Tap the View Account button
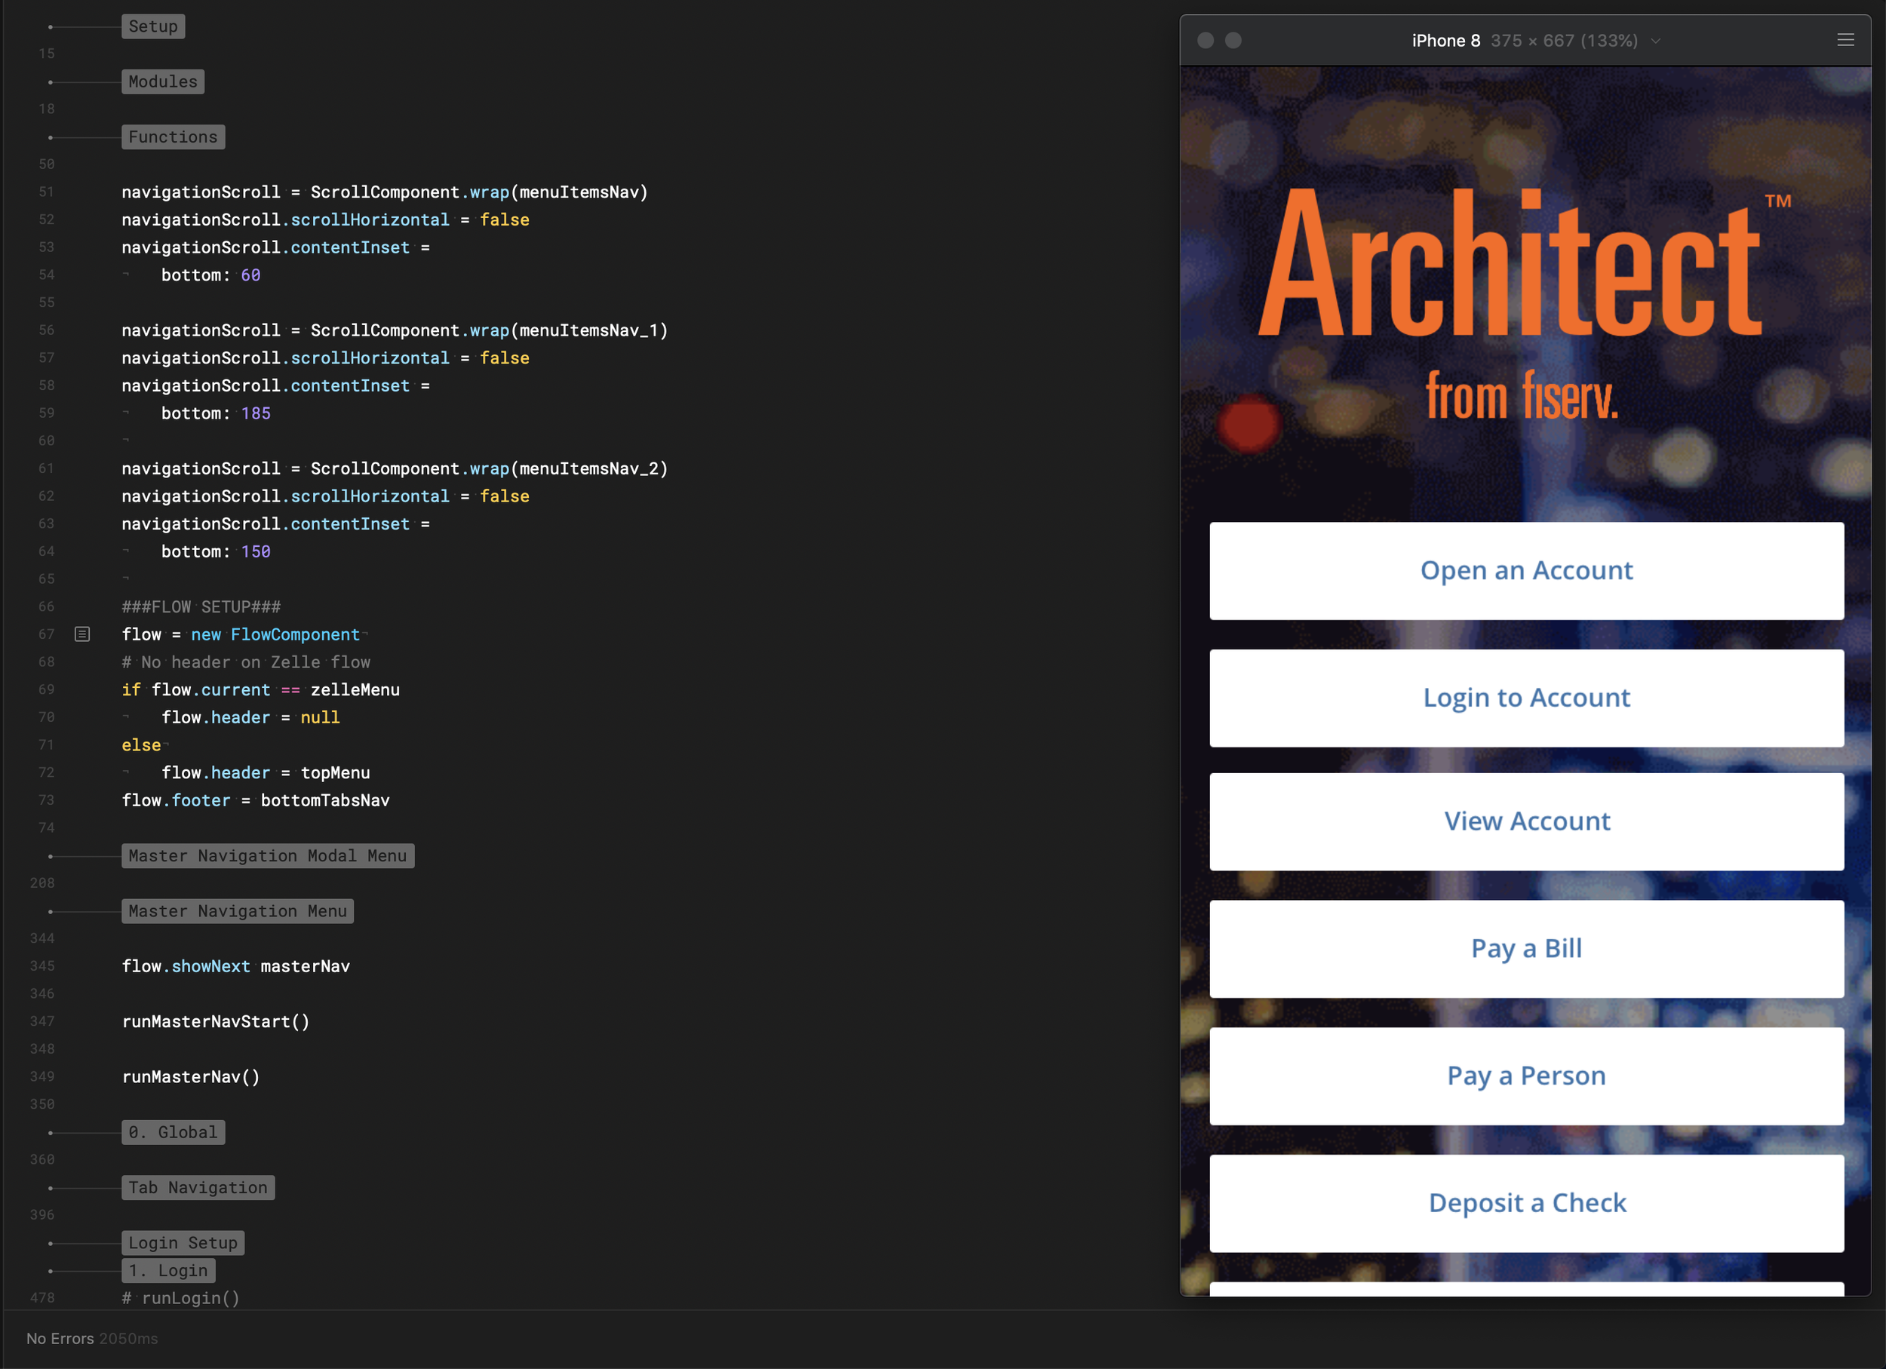Viewport: 1886px width, 1369px height. pos(1527,822)
